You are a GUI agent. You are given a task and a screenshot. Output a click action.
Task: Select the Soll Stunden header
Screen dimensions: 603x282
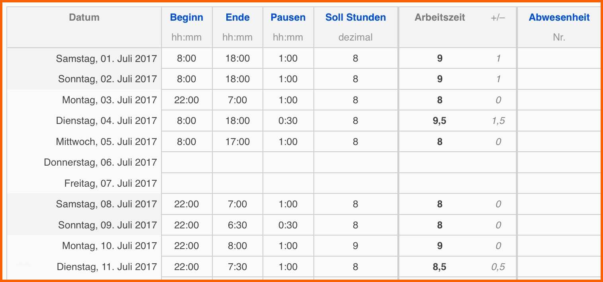point(356,17)
